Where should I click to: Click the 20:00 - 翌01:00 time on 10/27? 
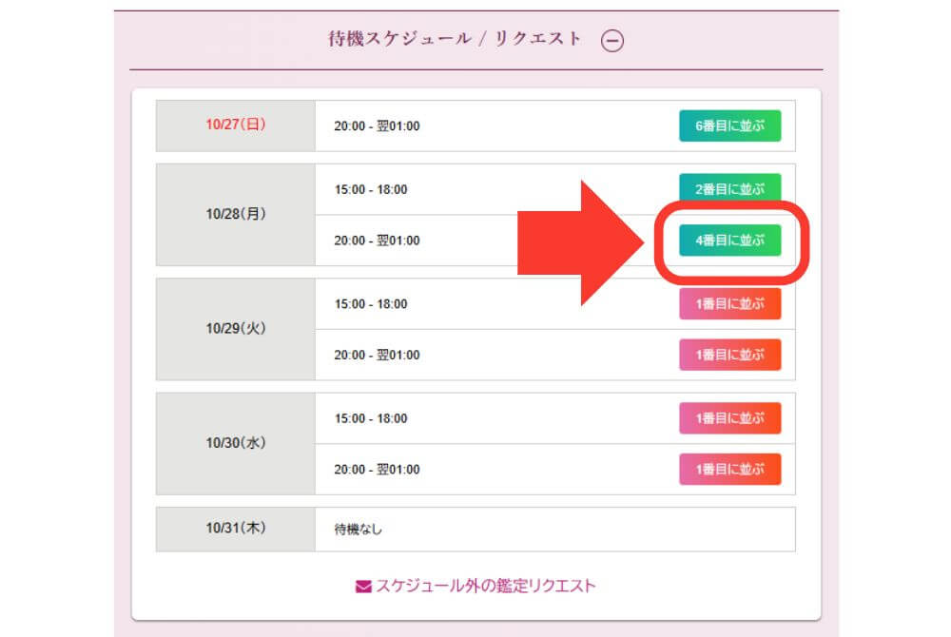[x=377, y=126]
